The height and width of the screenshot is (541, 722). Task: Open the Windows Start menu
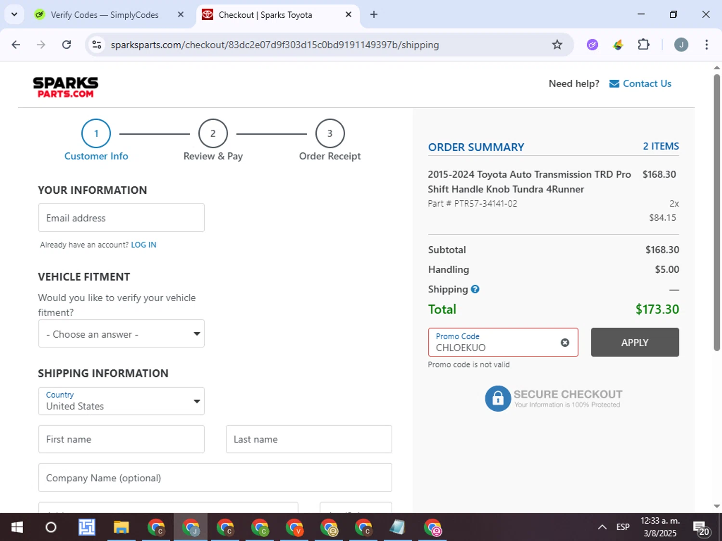[17, 528]
